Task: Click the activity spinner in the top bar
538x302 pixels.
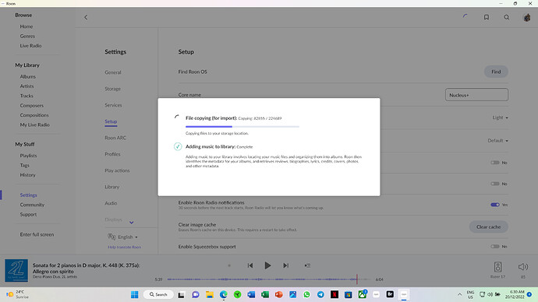Action: (x=465, y=16)
